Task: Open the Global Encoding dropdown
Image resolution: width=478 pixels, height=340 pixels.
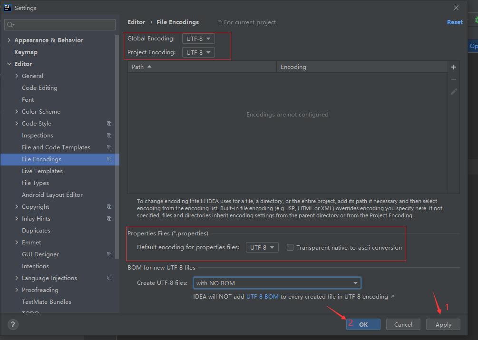Action: [198, 39]
